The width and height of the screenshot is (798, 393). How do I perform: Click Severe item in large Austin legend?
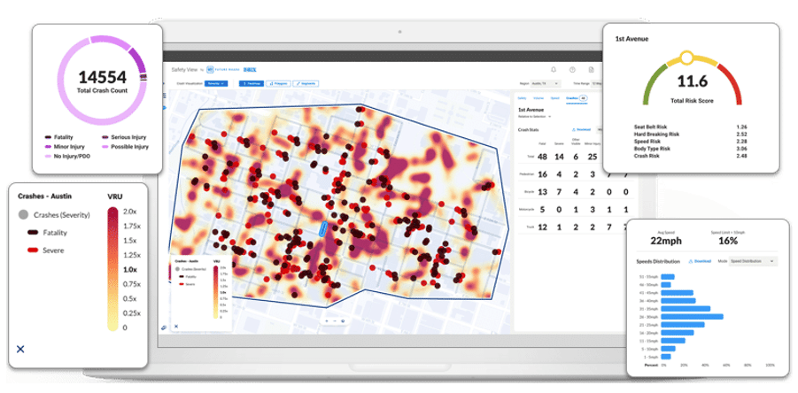tap(45, 250)
